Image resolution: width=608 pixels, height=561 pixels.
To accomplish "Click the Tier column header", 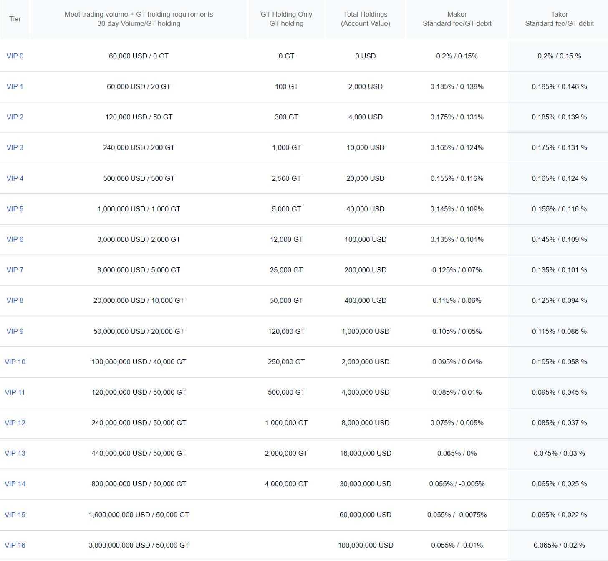I will [15, 19].
